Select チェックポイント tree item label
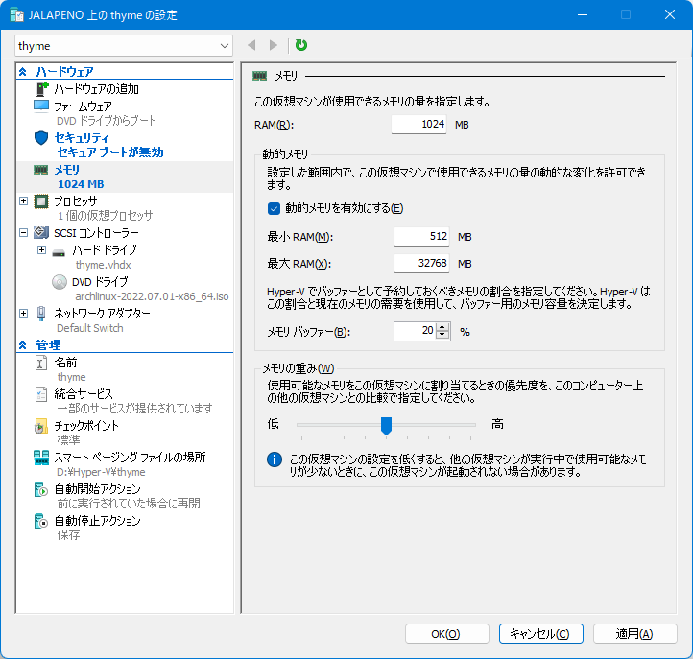 click(x=86, y=426)
